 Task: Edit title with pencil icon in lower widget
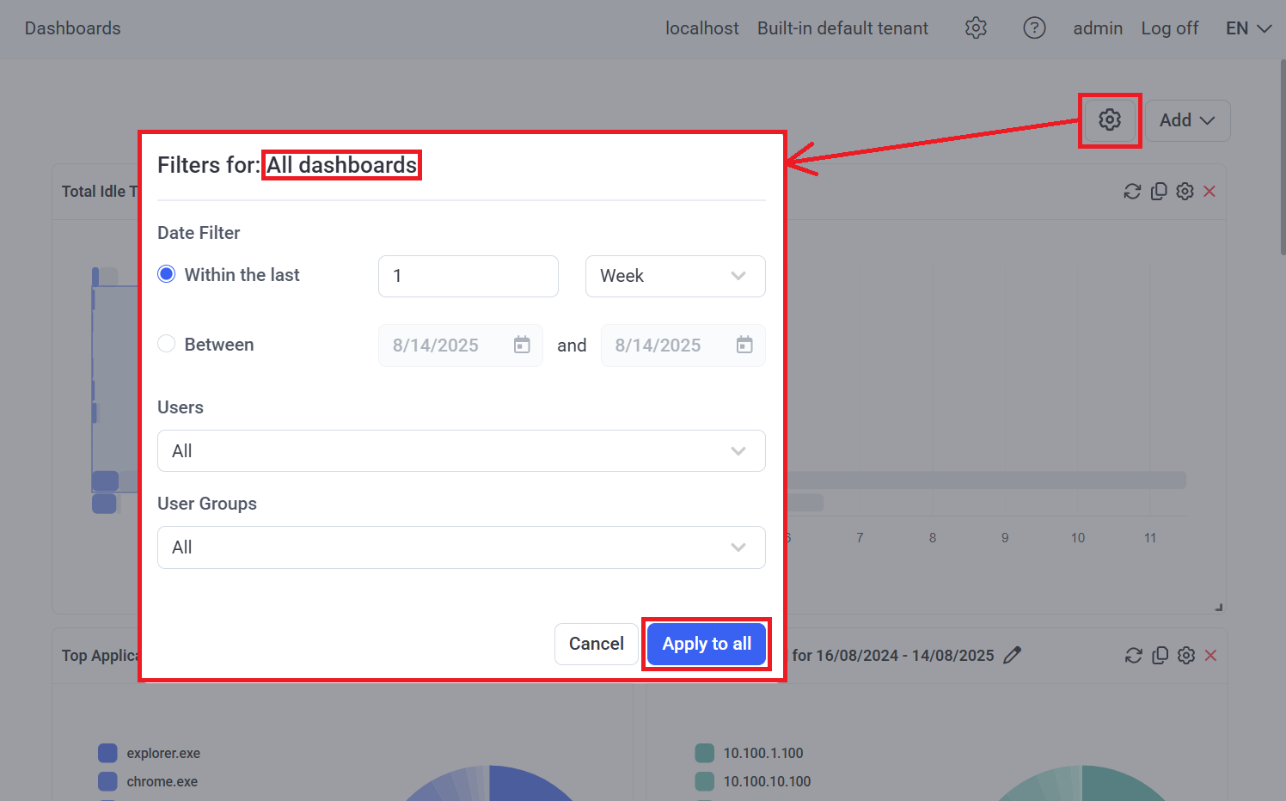coord(1013,656)
